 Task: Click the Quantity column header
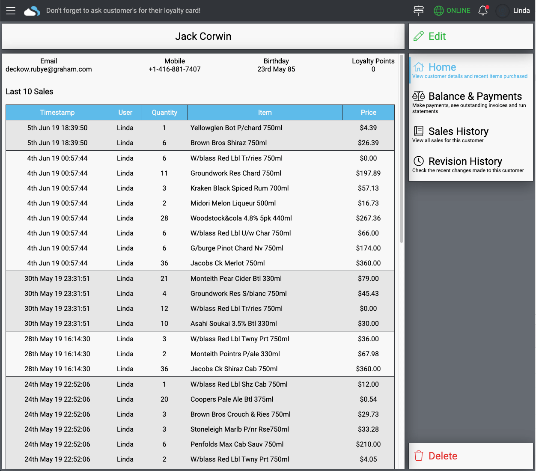point(164,113)
